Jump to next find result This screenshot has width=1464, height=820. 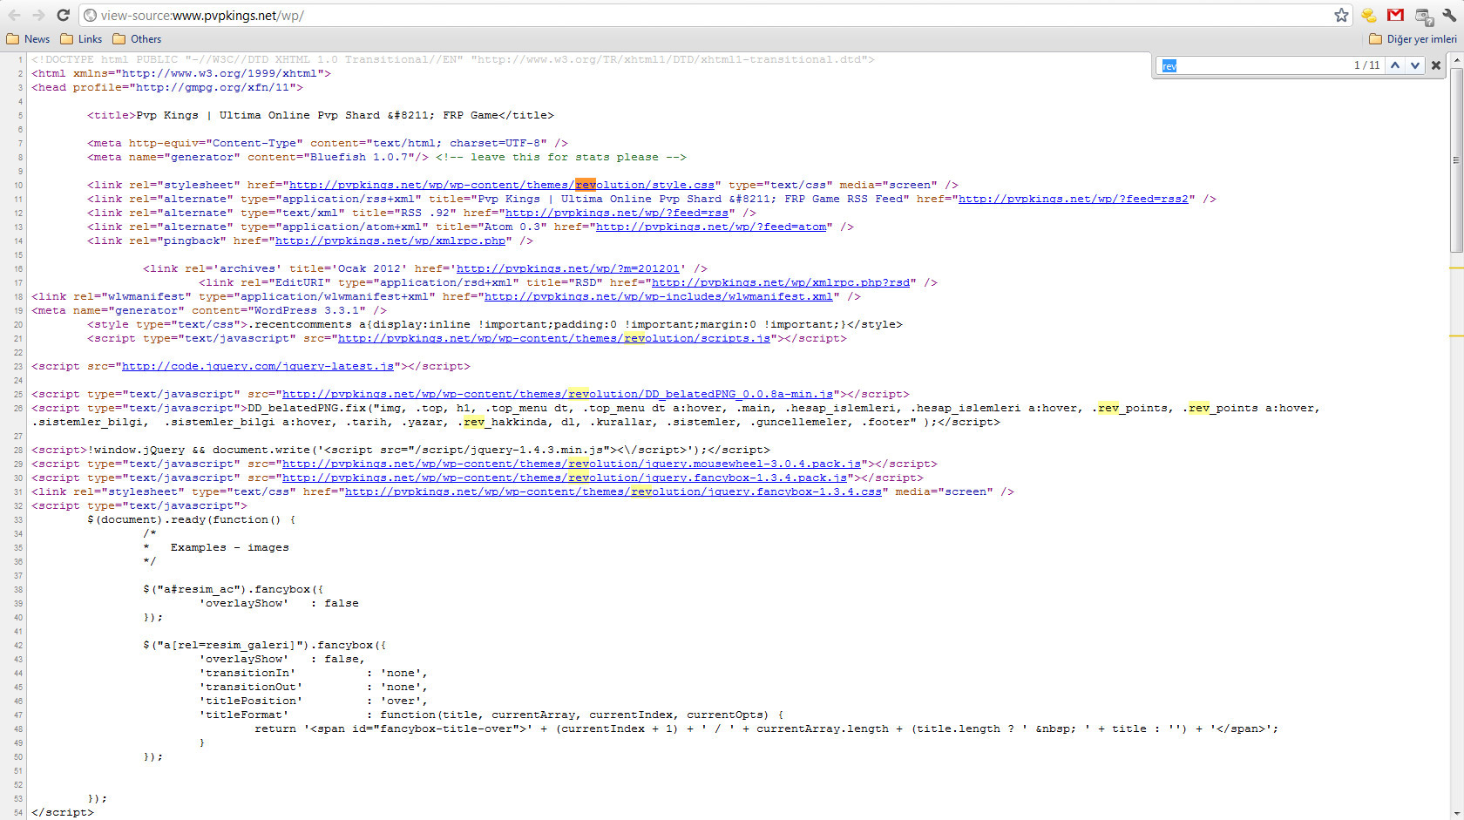pos(1415,65)
